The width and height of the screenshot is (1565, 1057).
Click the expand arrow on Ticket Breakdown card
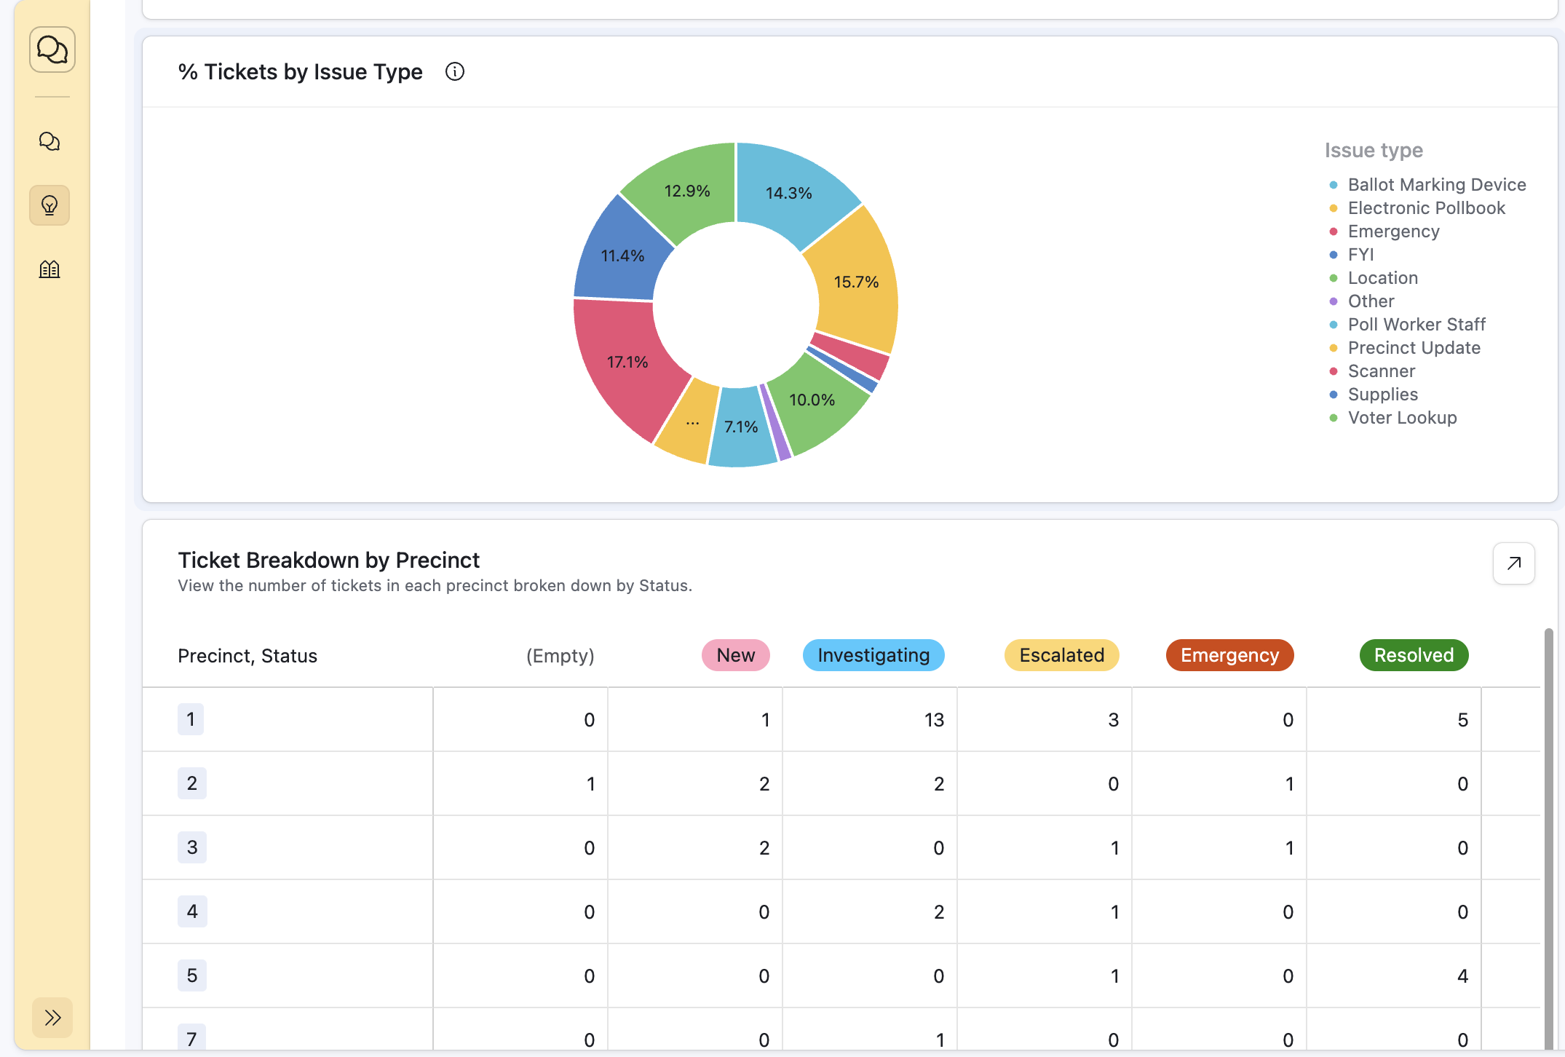coord(1513,563)
